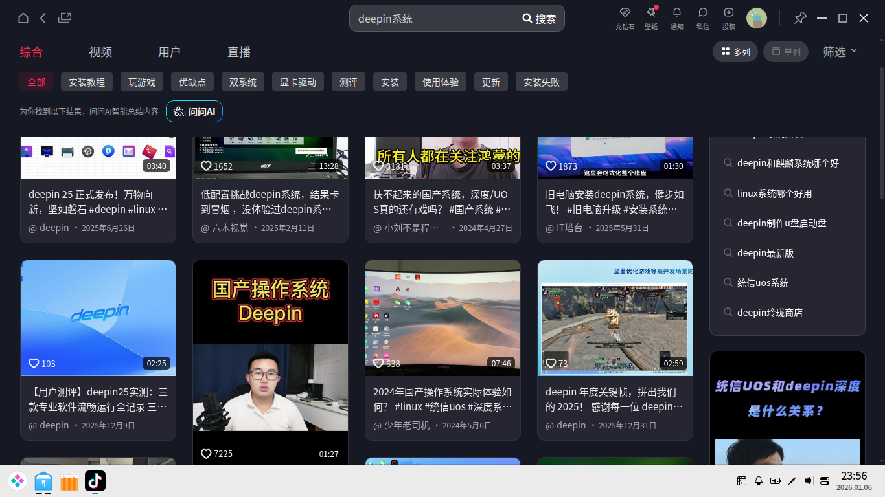Image resolution: width=885 pixels, height=497 pixels.
Task: Click the 问问AI button
Action: (194, 112)
